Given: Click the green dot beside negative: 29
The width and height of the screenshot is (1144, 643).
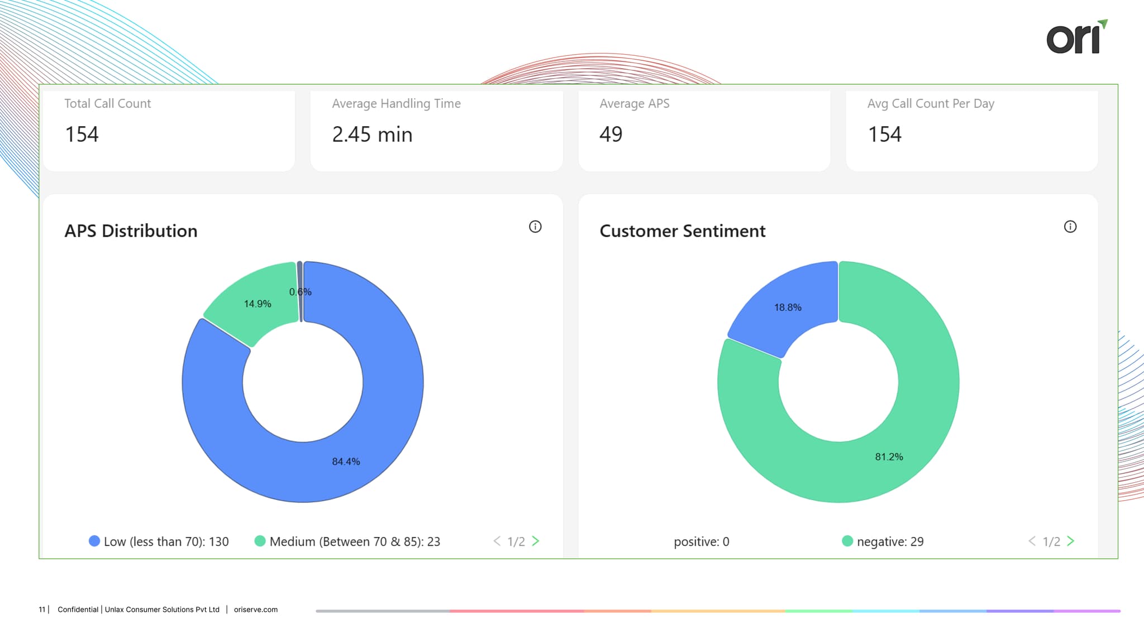Looking at the screenshot, I should click(847, 541).
